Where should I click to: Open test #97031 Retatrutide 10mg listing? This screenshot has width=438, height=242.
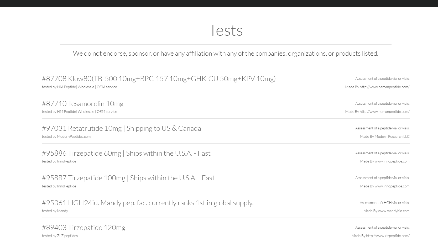point(121,128)
